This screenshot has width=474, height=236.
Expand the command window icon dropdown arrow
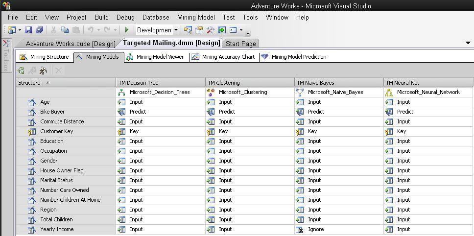[x=241, y=30]
